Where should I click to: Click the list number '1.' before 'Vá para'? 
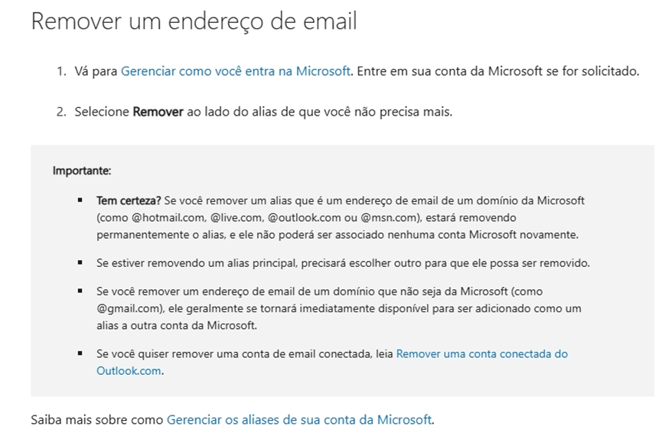pyautogui.click(x=61, y=71)
